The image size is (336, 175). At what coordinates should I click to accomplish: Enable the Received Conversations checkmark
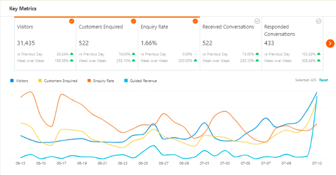tap(257, 21)
